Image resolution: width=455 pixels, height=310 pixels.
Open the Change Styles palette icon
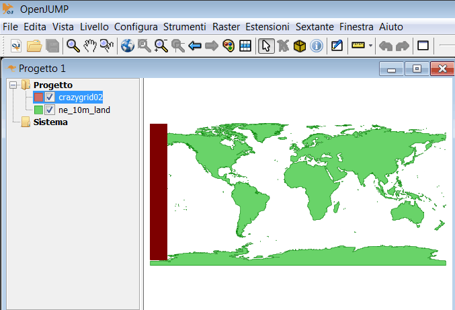pyautogui.click(x=229, y=46)
